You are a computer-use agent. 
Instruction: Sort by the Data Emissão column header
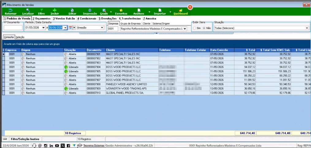(222, 50)
